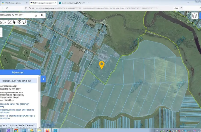Click the info panel scroll-down arrow
Screen dimensions: 201x132
click(x=39, y=127)
